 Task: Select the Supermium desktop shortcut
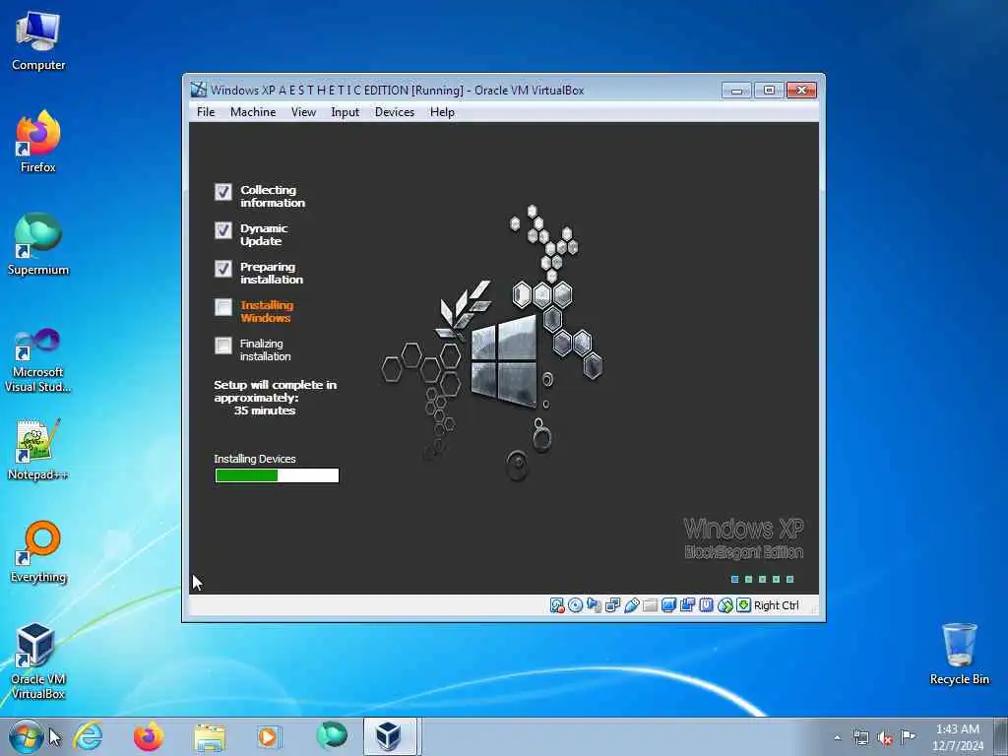(38, 245)
